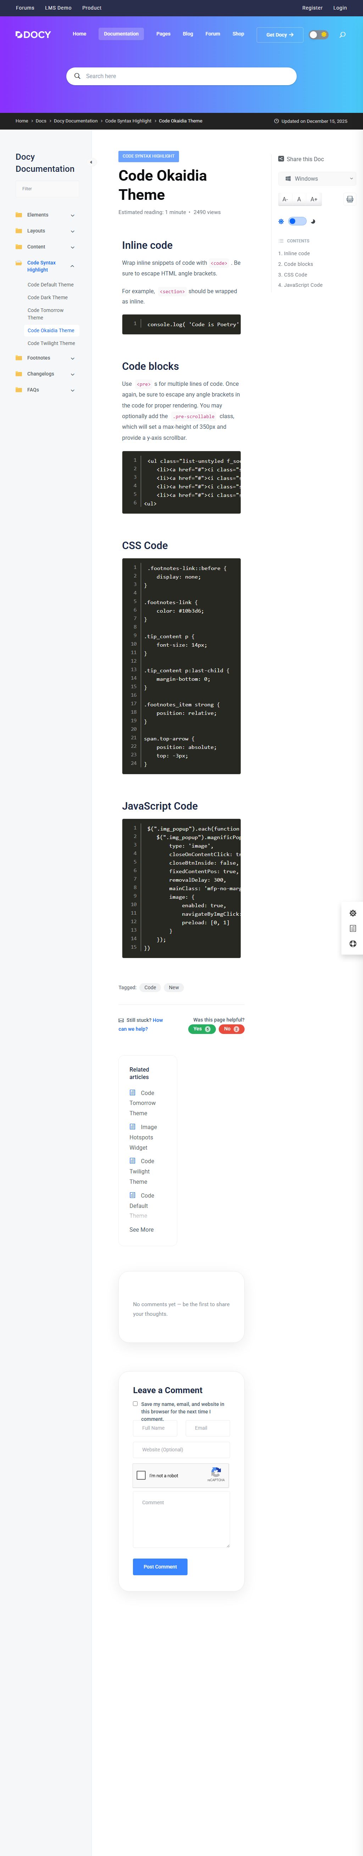Open the floating settings gear icon
Image resolution: width=363 pixels, height=1856 pixels.
(353, 913)
